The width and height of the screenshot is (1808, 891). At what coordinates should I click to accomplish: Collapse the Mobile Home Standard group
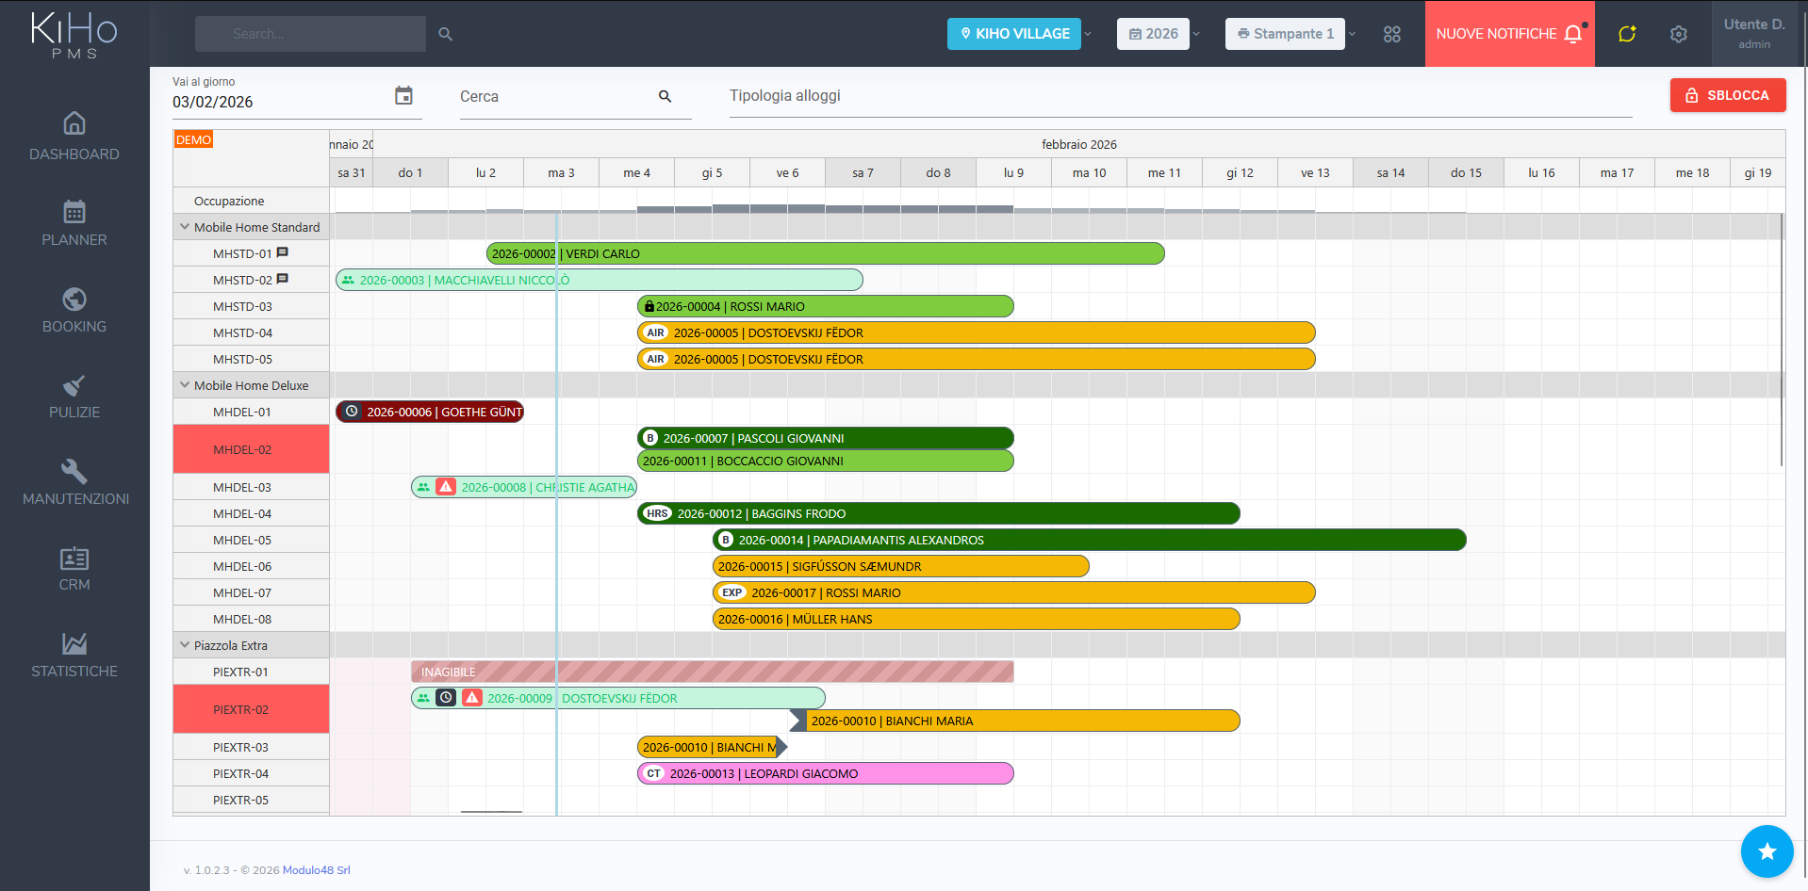[x=185, y=227]
